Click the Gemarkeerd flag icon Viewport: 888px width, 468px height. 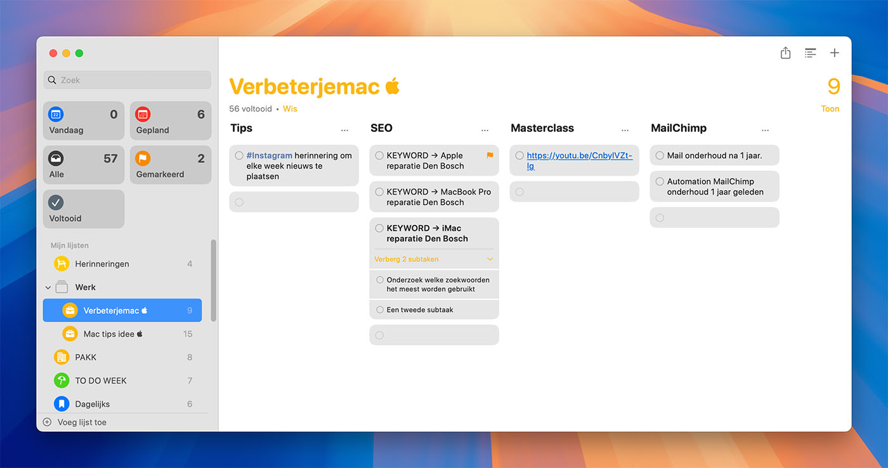[x=143, y=159]
